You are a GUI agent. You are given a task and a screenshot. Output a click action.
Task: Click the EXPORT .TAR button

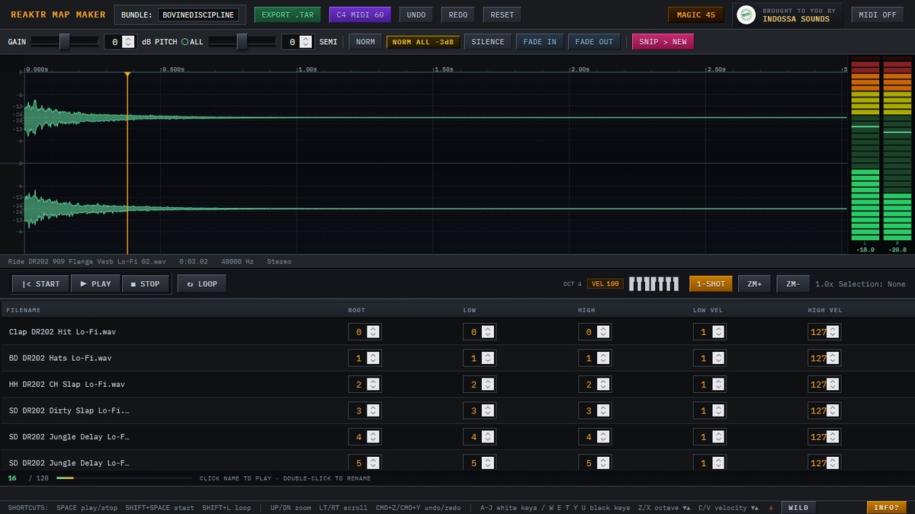pyautogui.click(x=287, y=15)
